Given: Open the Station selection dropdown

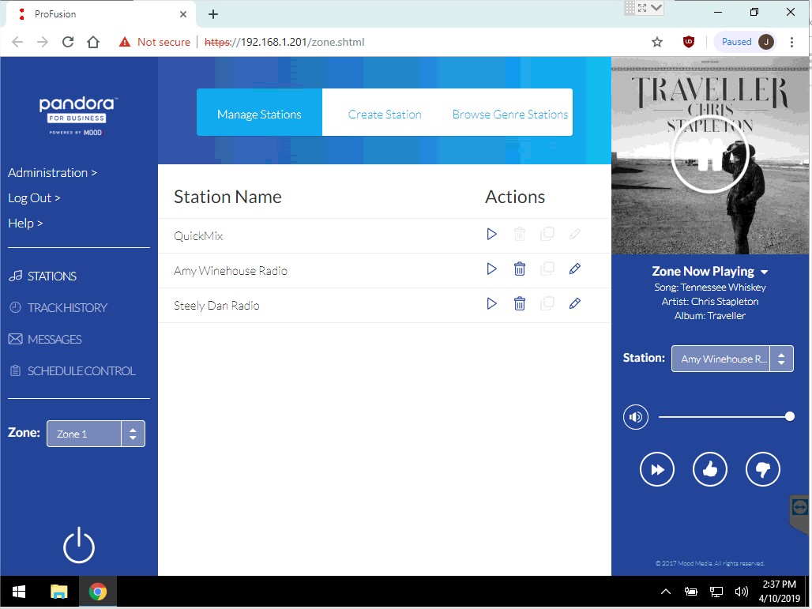Looking at the screenshot, I should point(732,359).
